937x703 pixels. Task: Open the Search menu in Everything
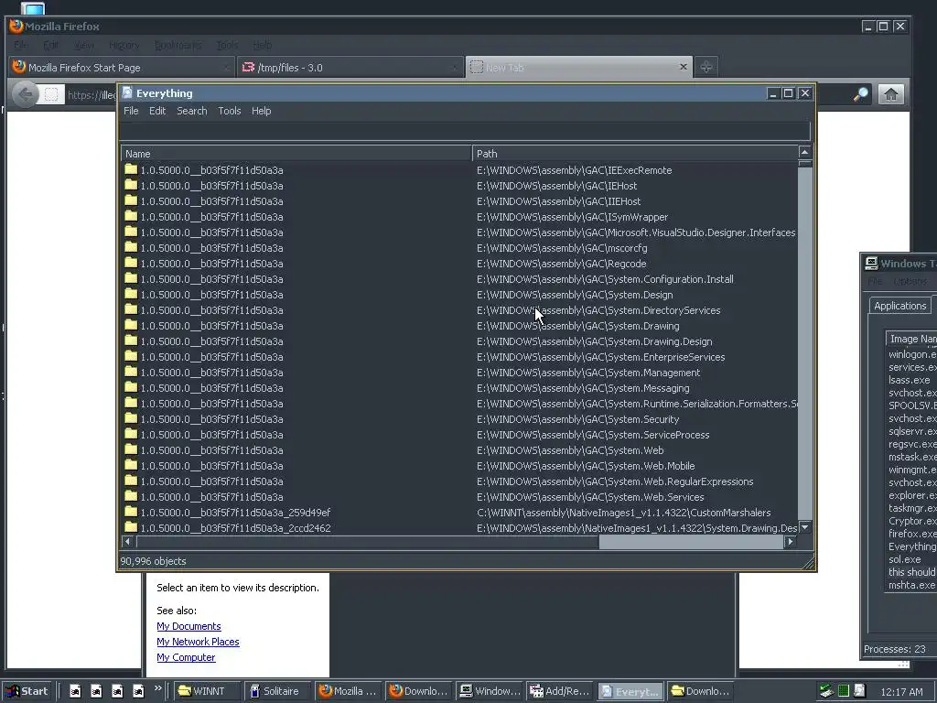192,111
